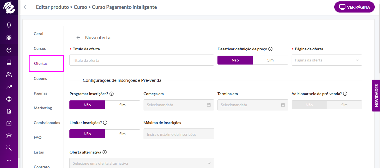Click the VER PÁGINA button

[x=354, y=7]
